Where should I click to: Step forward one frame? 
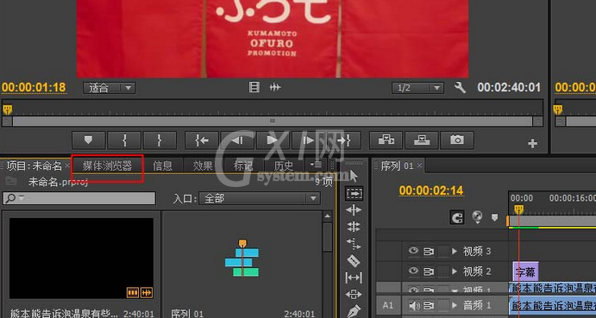point(308,140)
